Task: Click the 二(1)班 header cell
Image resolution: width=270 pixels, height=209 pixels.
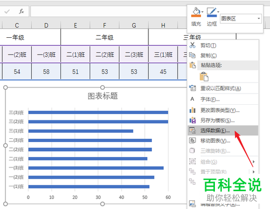Action: pos(76,55)
